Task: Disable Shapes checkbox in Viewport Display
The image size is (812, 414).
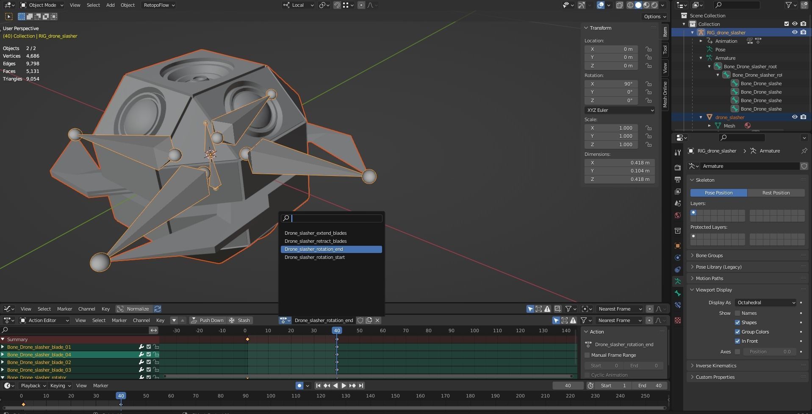Action: pos(737,322)
